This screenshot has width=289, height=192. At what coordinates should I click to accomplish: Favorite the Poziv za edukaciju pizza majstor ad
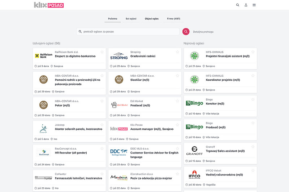(177, 174)
